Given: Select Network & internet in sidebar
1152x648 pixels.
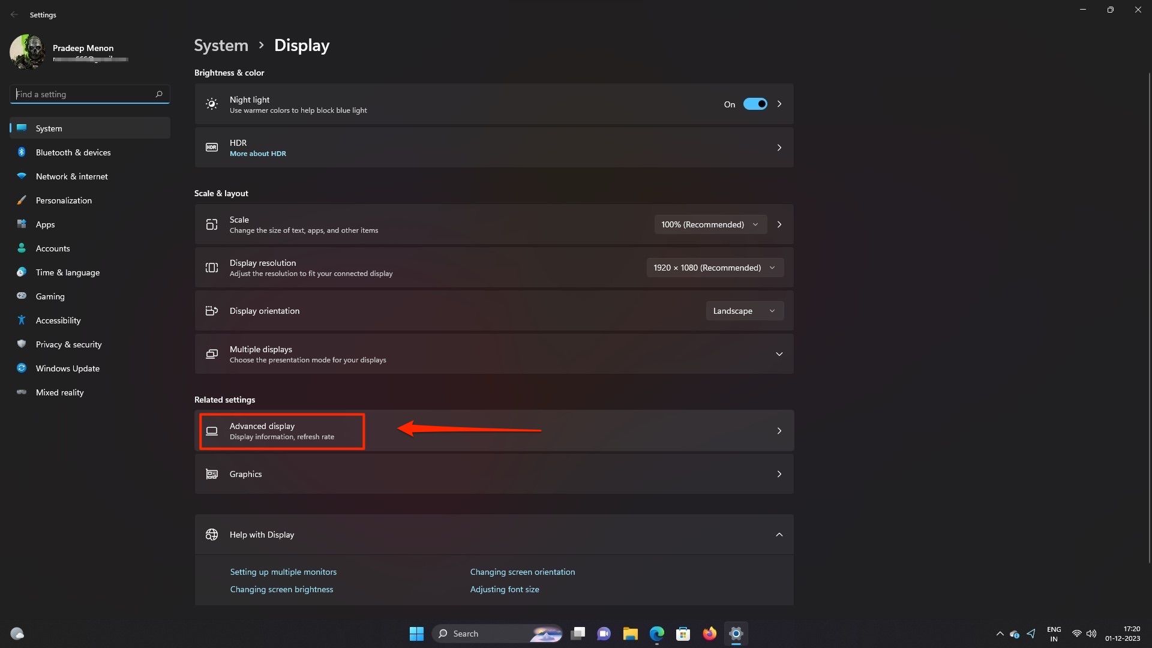Looking at the screenshot, I should tap(71, 176).
